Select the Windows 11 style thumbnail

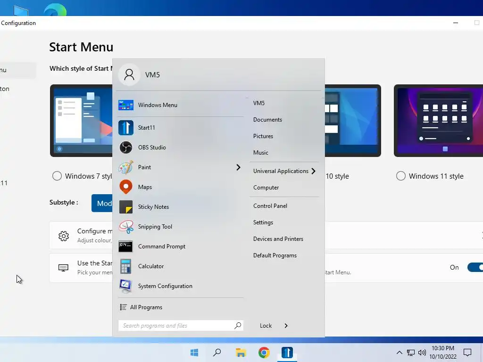(438, 121)
